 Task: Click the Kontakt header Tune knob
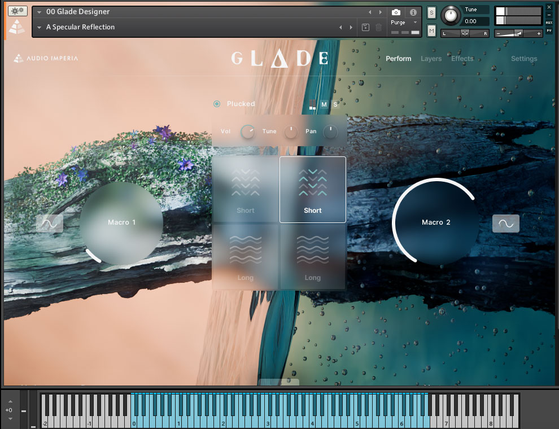pos(450,16)
